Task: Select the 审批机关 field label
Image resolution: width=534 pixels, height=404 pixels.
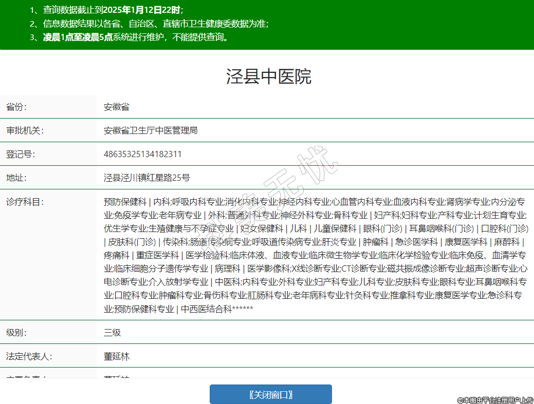Action: click(25, 130)
